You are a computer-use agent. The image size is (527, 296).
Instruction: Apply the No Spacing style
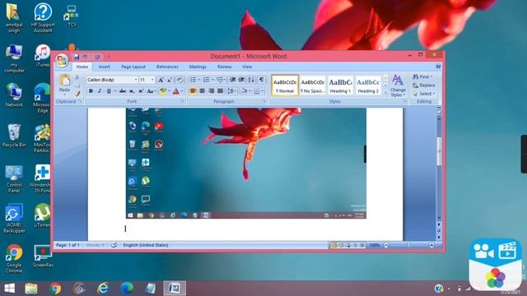pyautogui.click(x=313, y=86)
